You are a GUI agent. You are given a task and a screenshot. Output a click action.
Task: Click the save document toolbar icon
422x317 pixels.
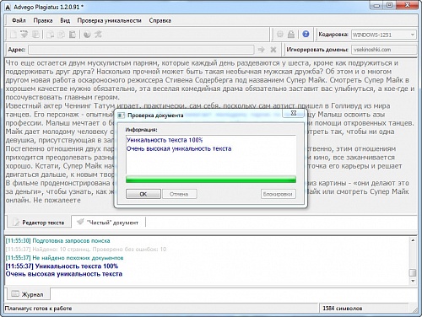click(x=35, y=35)
